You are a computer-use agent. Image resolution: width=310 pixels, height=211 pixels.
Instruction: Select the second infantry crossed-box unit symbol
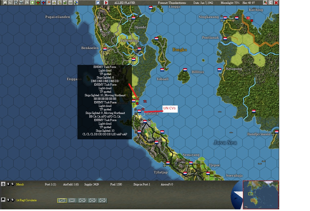[92, 201]
